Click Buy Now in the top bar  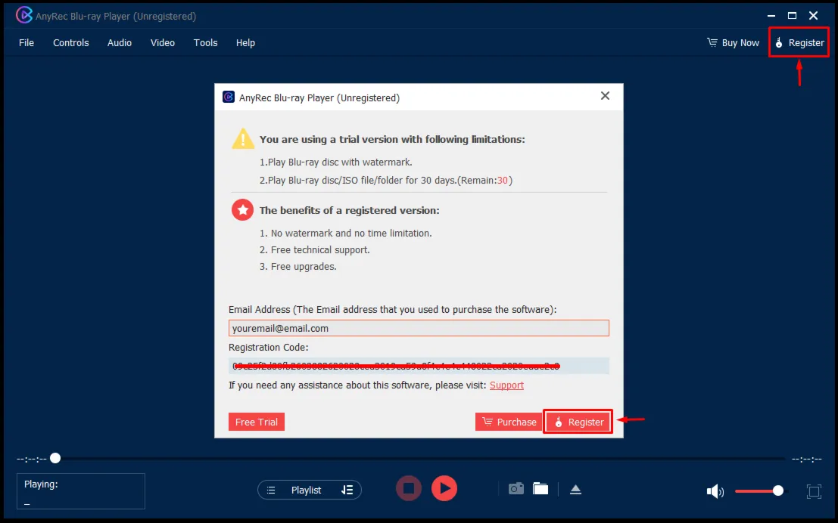(733, 42)
